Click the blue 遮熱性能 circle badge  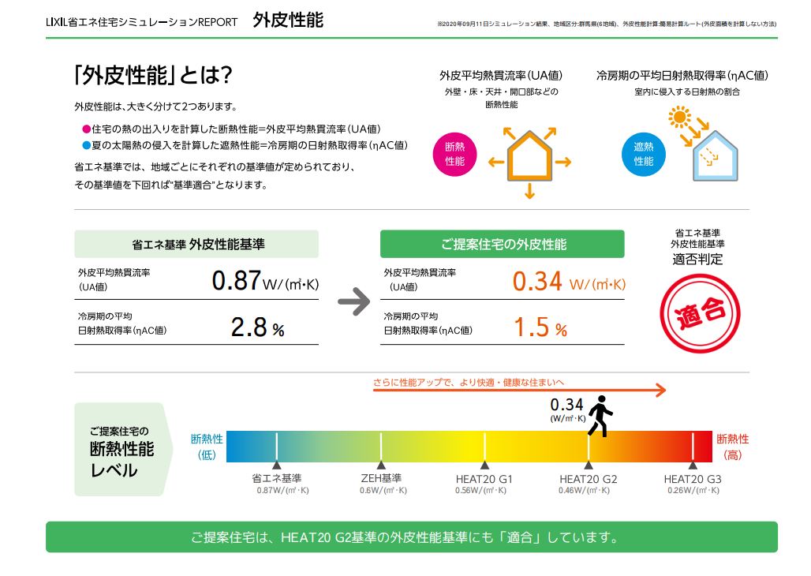tap(644, 154)
